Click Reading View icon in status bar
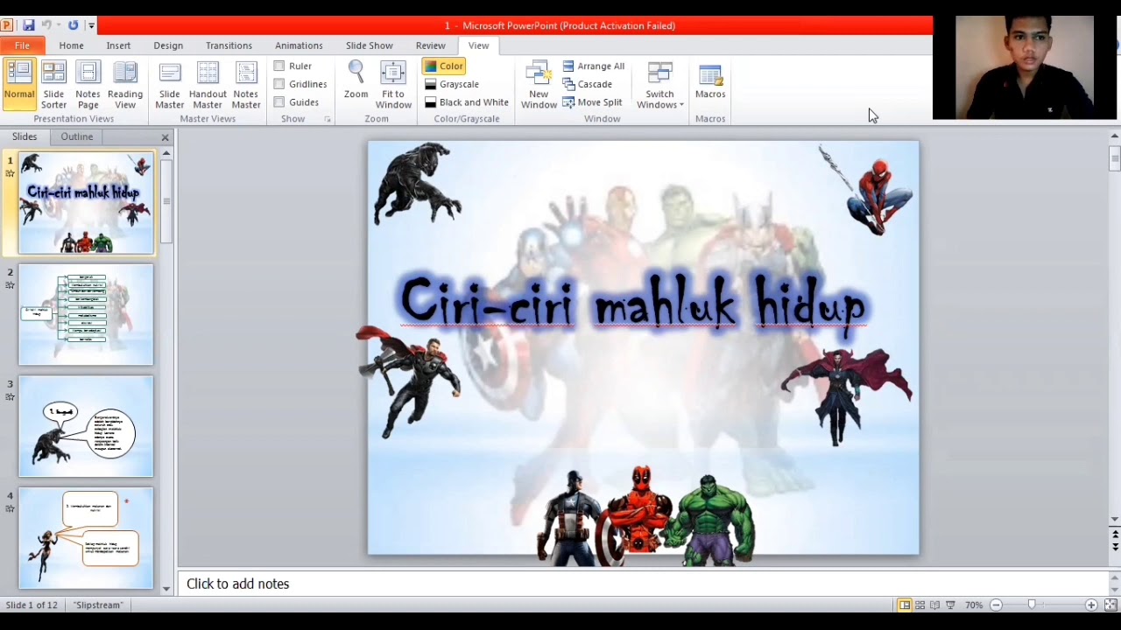Viewport: 1121px width, 630px height. tap(934, 605)
